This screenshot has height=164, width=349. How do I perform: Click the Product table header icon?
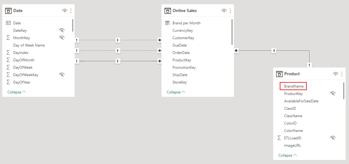tap(279, 74)
